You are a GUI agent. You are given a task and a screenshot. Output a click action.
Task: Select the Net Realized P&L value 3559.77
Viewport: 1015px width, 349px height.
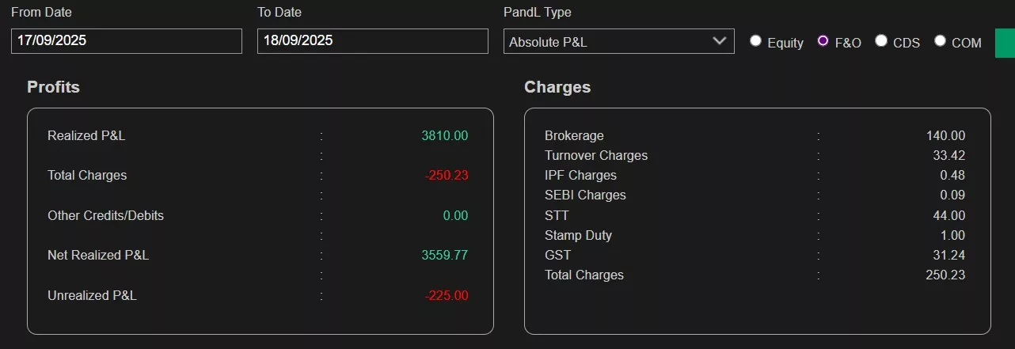[444, 256]
